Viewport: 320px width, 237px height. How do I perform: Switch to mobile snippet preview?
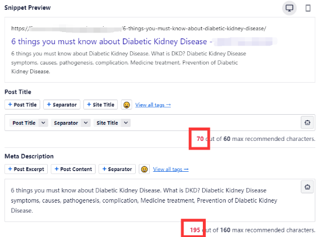(308, 8)
